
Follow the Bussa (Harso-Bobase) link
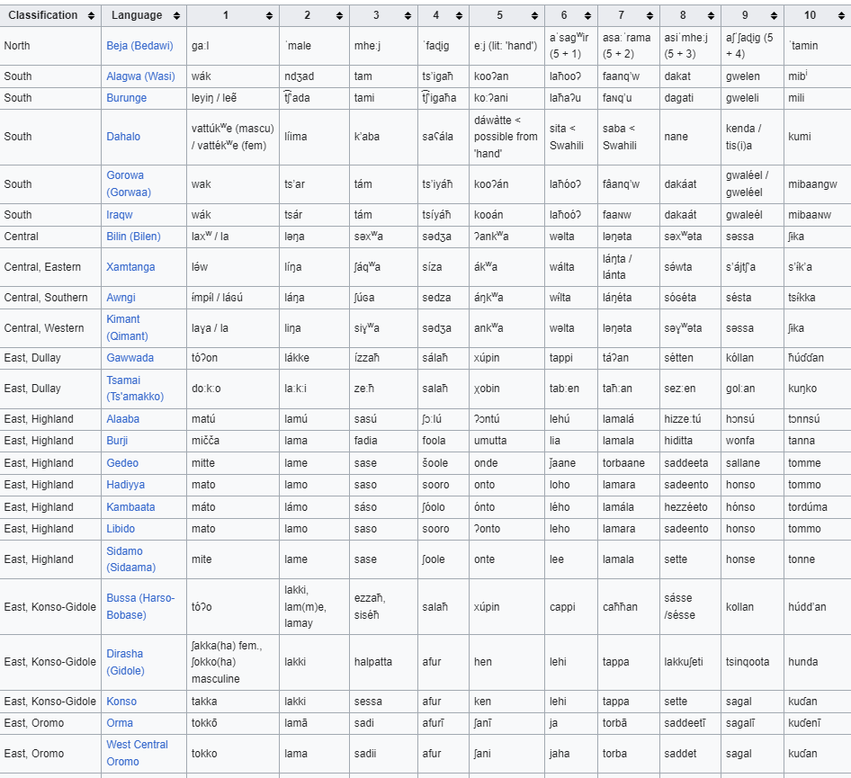140,606
